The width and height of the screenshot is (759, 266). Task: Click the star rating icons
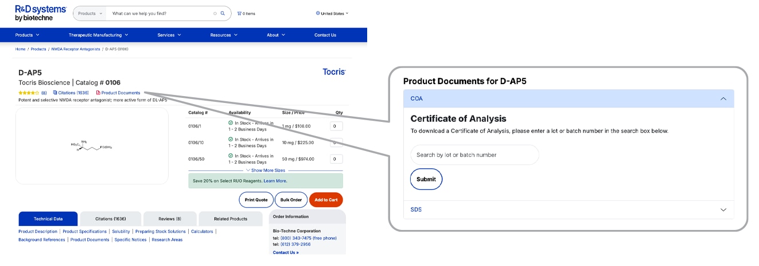(x=29, y=93)
